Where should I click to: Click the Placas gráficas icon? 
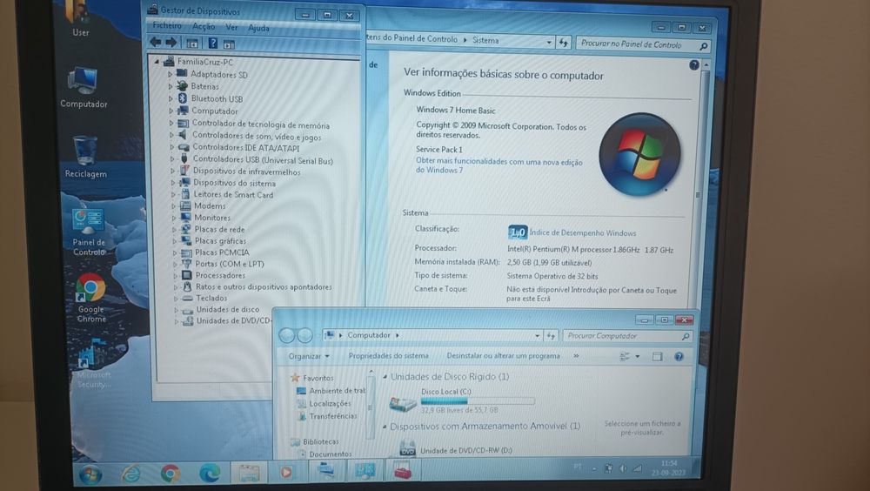coord(186,240)
